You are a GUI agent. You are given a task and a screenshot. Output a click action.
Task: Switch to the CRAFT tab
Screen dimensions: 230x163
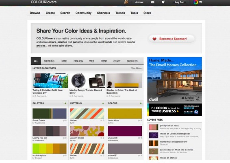117,61
